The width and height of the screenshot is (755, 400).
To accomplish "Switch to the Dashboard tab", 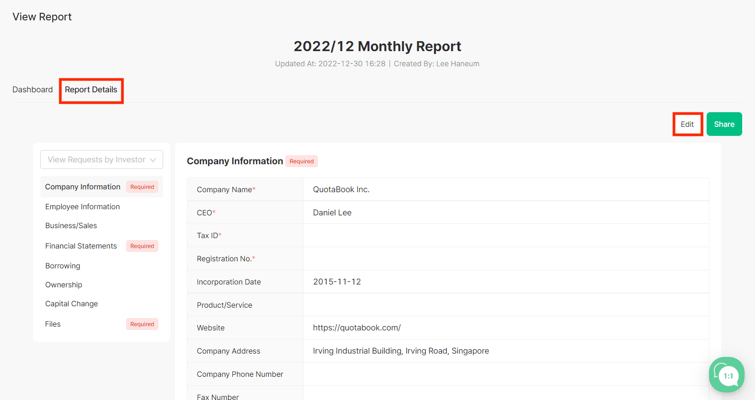I will [33, 89].
